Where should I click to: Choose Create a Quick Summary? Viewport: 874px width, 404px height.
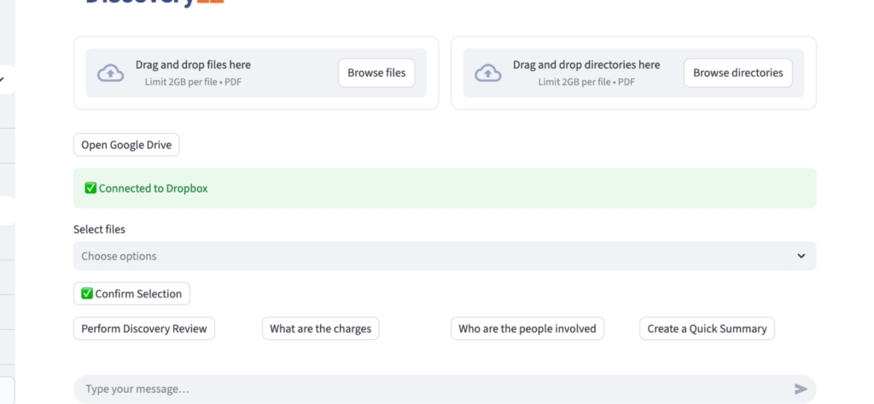(x=707, y=329)
